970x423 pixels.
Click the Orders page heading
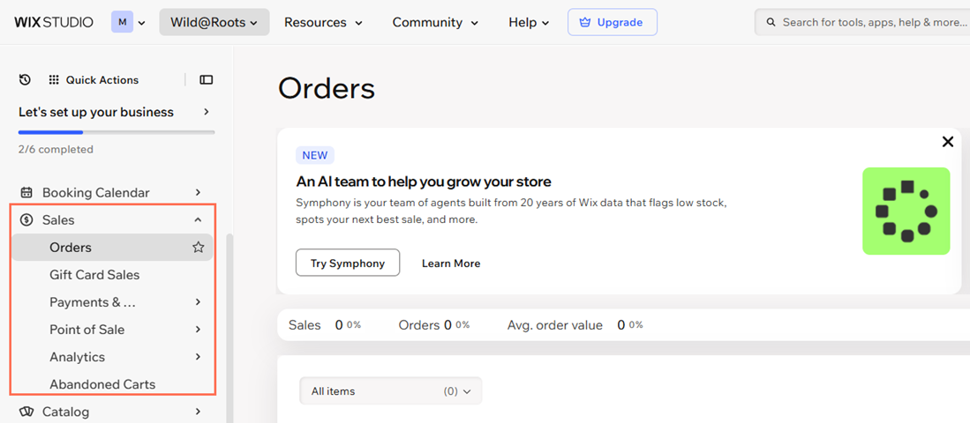click(327, 88)
